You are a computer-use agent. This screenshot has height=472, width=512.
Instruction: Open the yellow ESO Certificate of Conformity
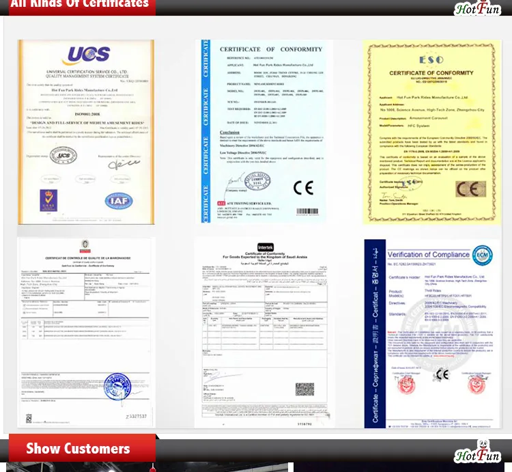[431, 132]
